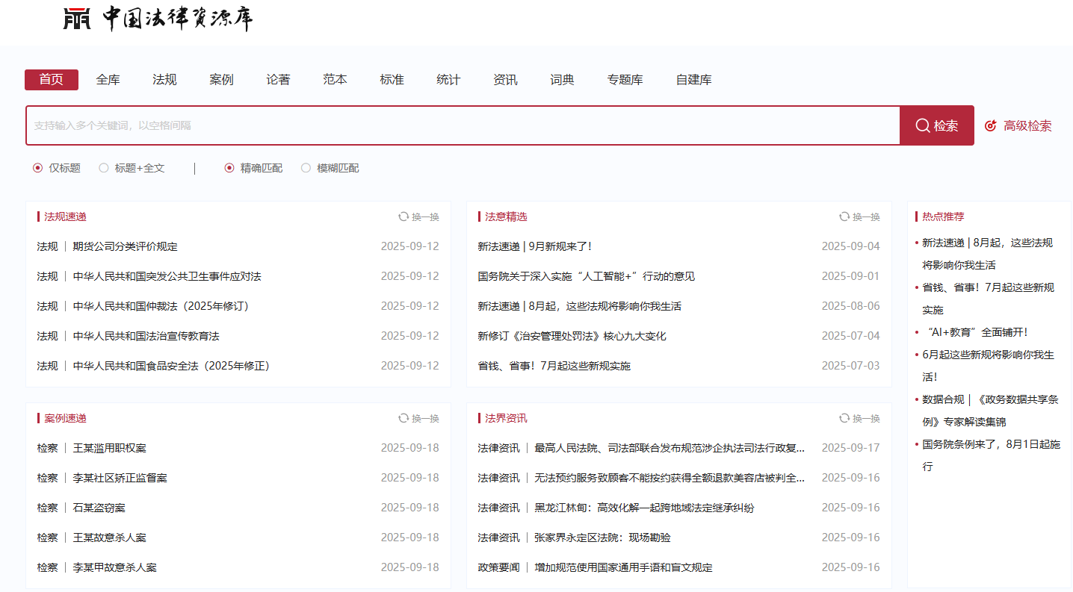Viewport: 1073px width, 592px height.
Task: Select 精确匹配 matching mode
Action: 229,168
